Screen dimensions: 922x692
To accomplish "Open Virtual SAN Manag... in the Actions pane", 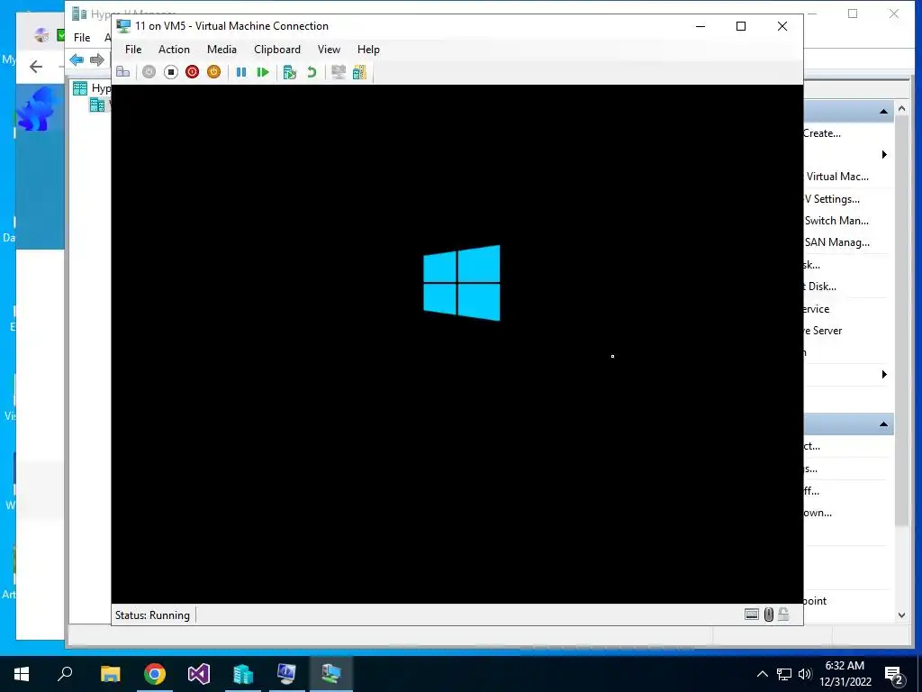I will point(836,242).
